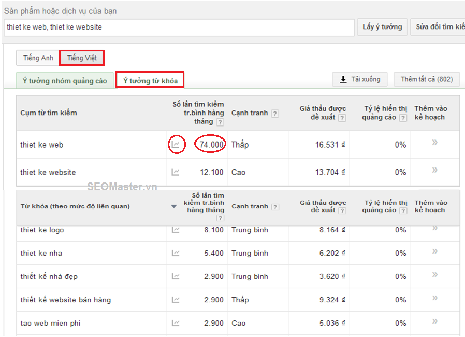Viewport: 465px width, 337px height.
Task: Help icon beside Cạnh tranh in top table
Action: coord(275,114)
